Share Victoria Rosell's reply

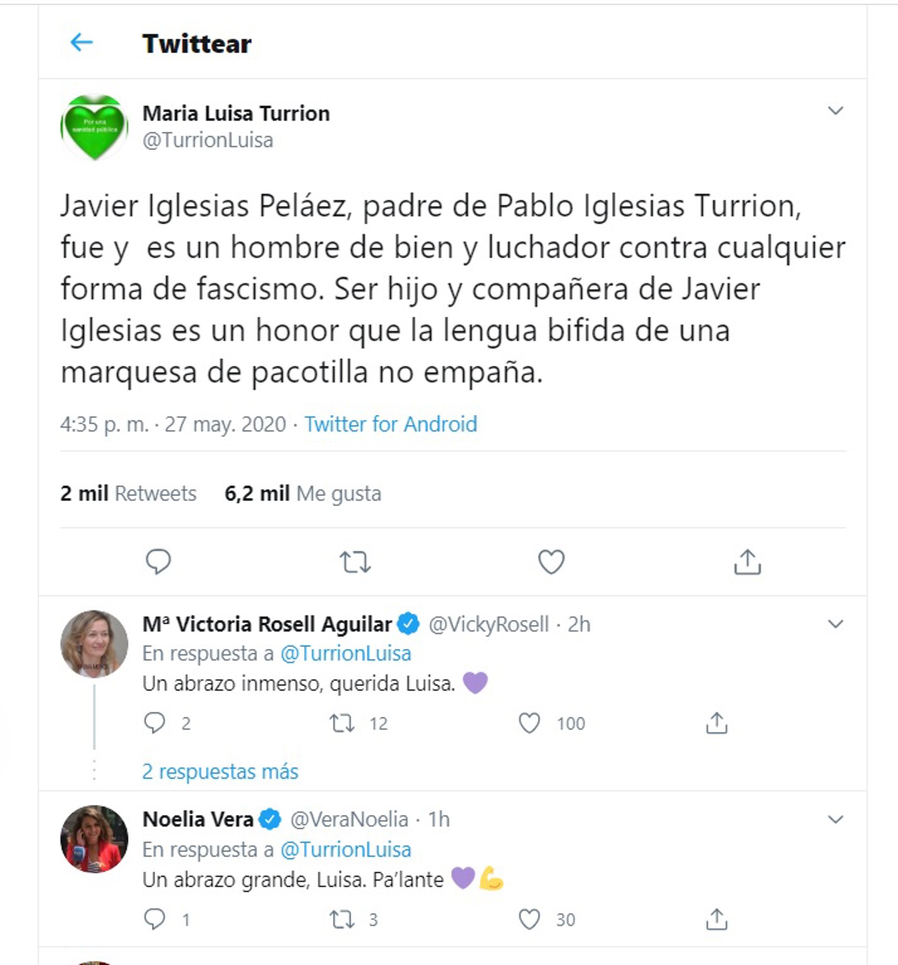(x=717, y=723)
